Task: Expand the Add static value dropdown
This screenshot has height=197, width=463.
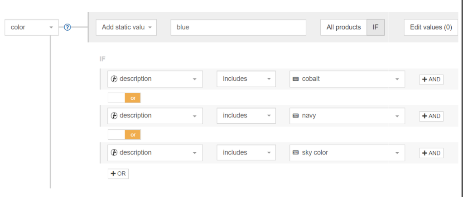Action: pos(126,27)
